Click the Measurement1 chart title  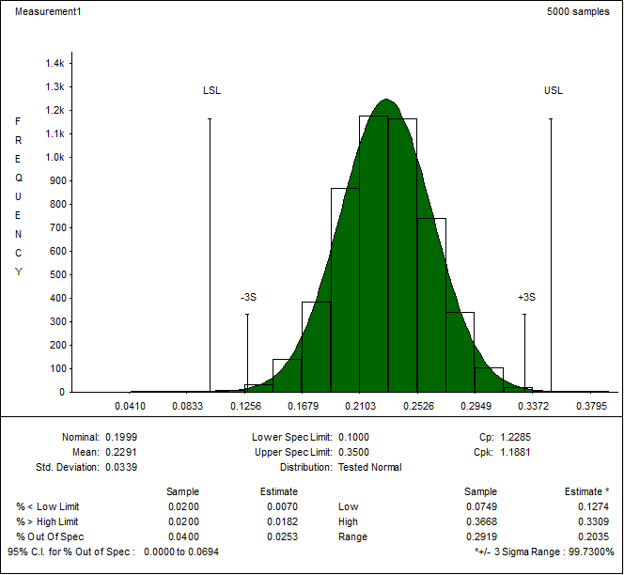(x=48, y=11)
